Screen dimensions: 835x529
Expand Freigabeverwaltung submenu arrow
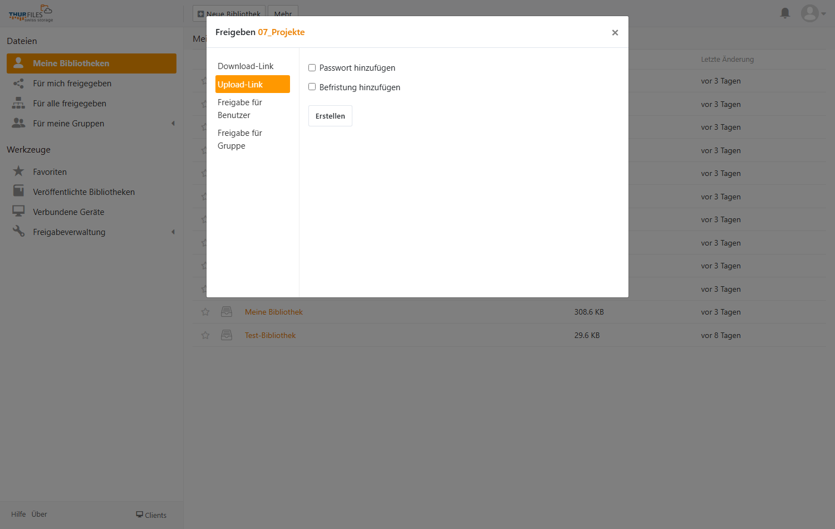[173, 232]
